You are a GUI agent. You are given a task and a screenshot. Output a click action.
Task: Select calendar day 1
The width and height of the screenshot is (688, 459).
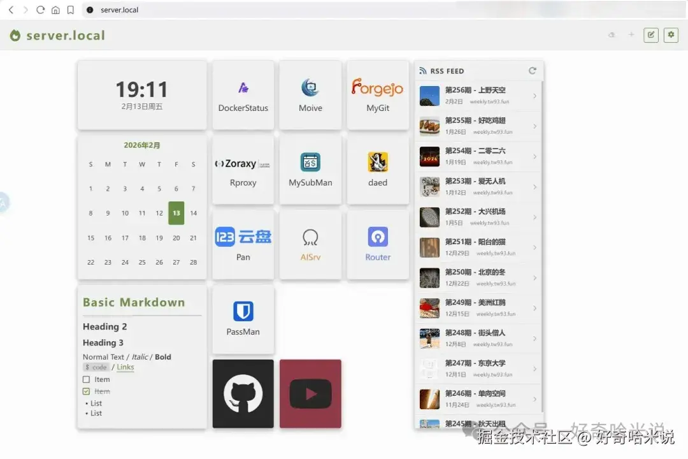91,189
